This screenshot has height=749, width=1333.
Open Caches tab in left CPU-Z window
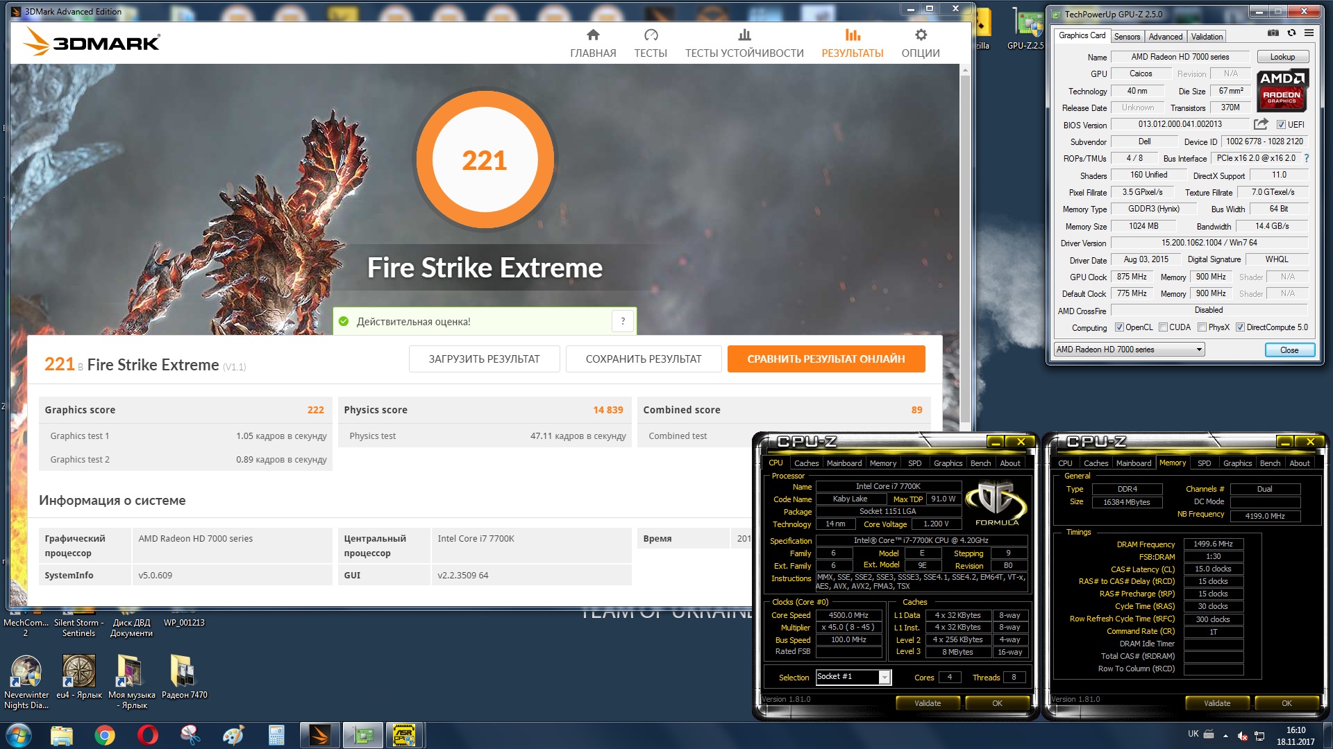coord(806,463)
